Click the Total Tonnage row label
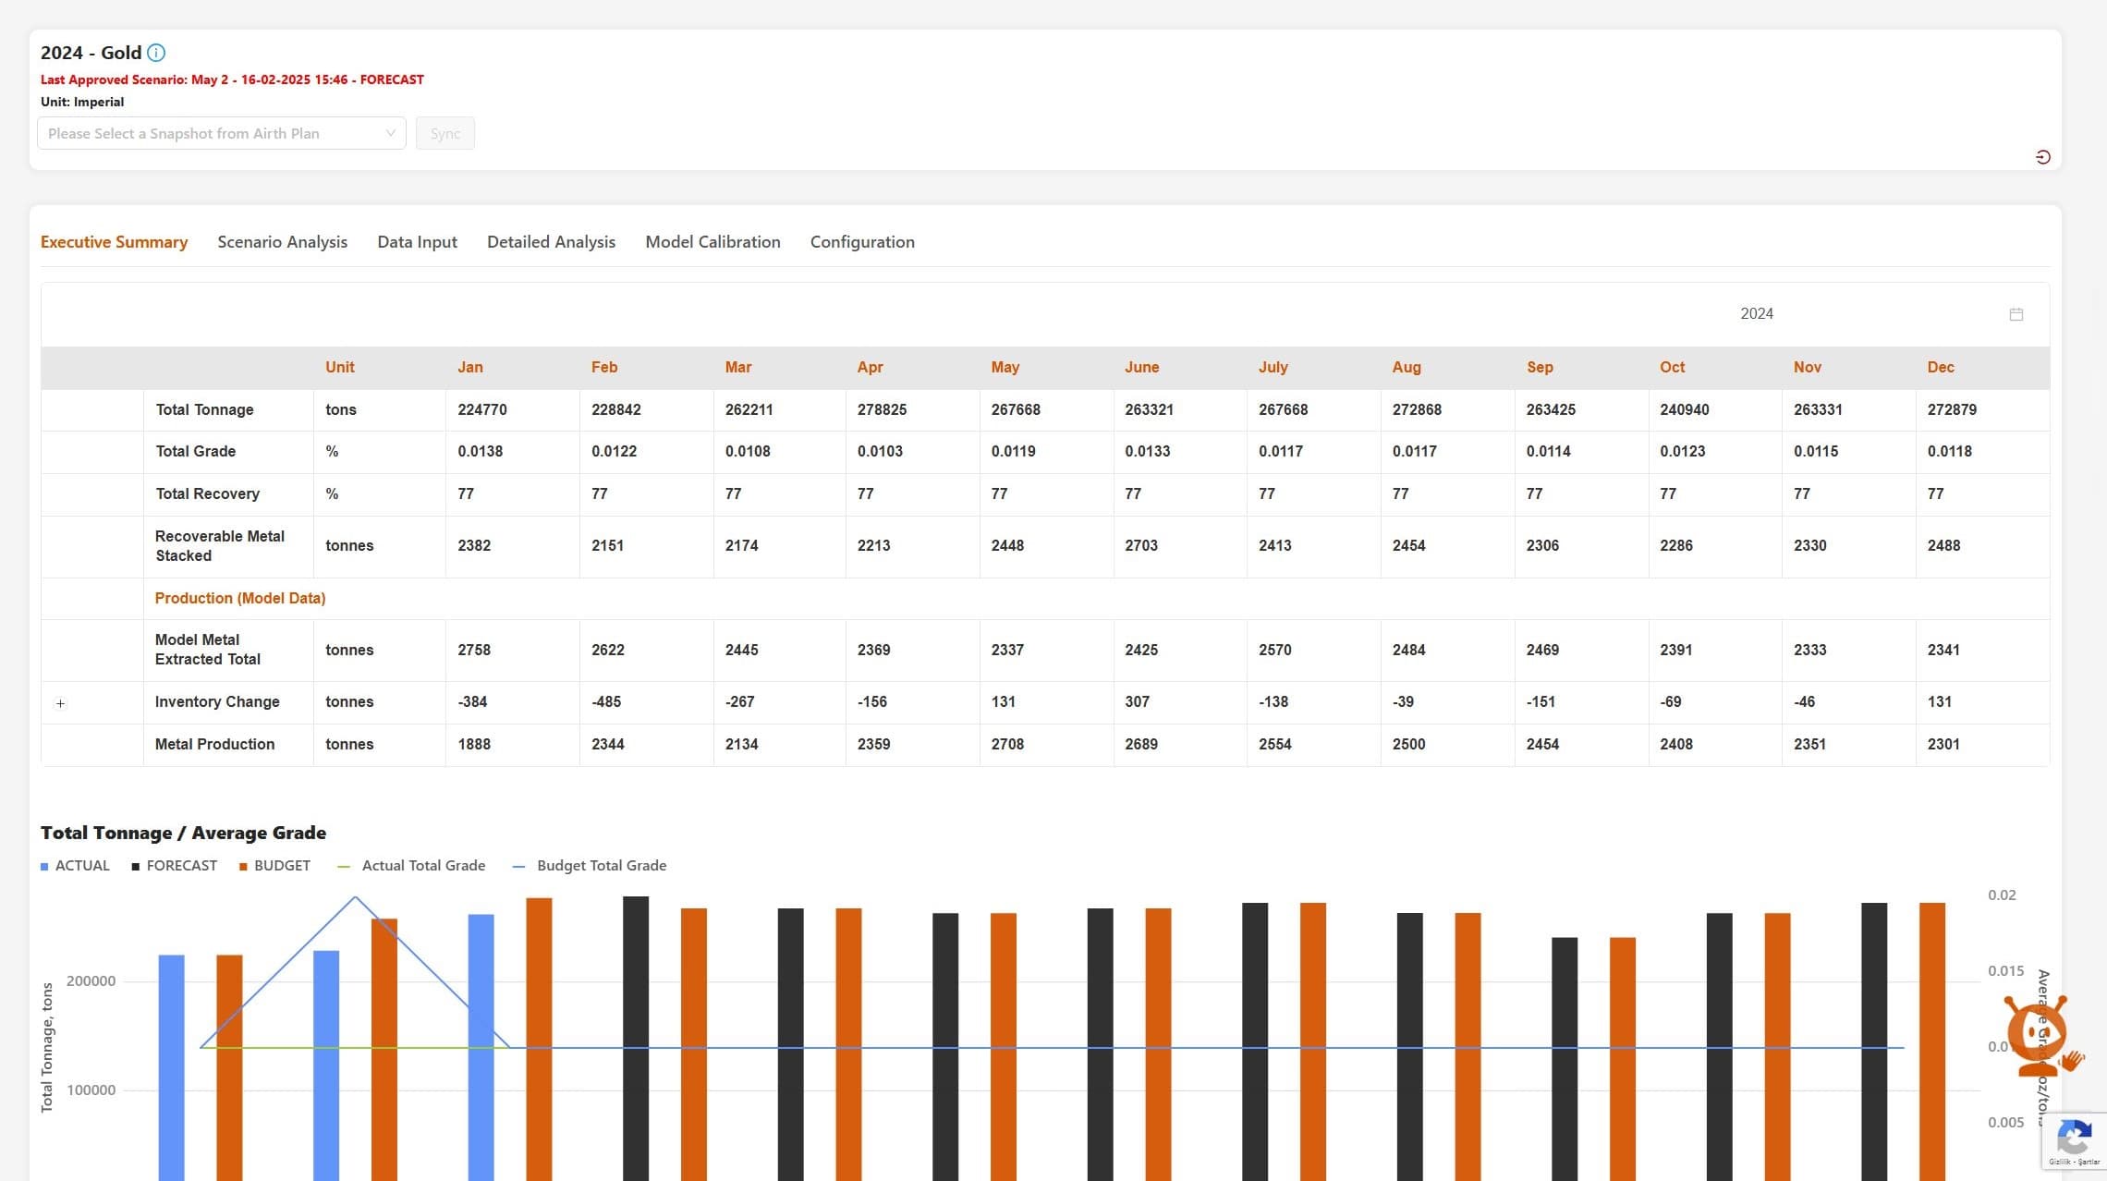The width and height of the screenshot is (2107, 1181). coord(204,410)
